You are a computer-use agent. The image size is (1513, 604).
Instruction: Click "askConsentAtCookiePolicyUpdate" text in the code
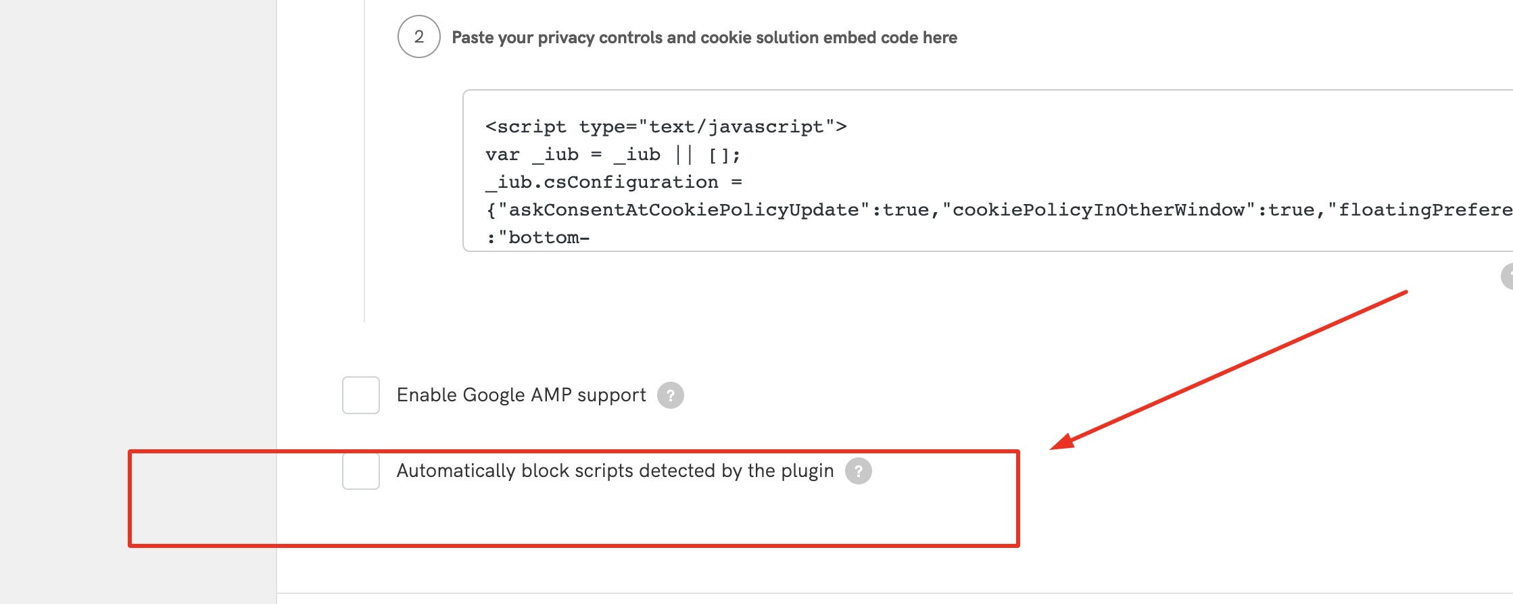[683, 210]
